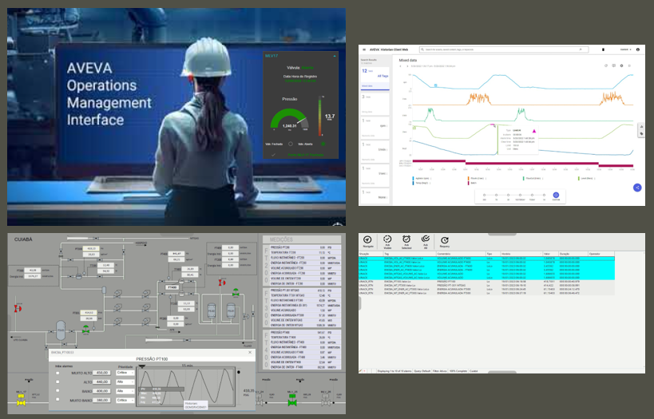Sort alarms by Valor column header

pos(551,254)
